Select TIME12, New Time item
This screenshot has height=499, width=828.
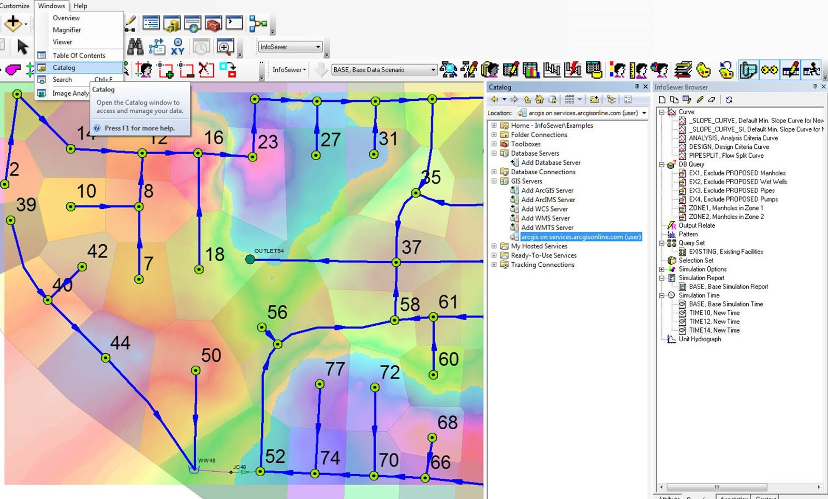point(714,322)
